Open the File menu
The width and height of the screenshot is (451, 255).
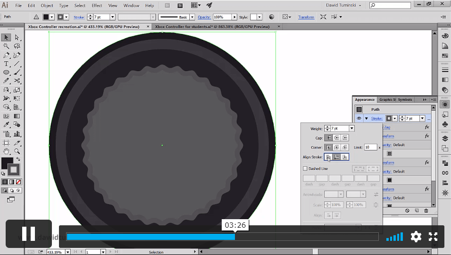(x=18, y=6)
